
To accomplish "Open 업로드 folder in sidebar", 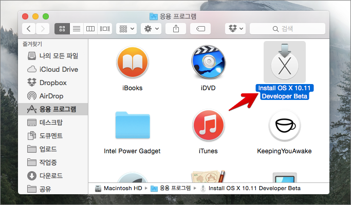I will (x=53, y=149).
